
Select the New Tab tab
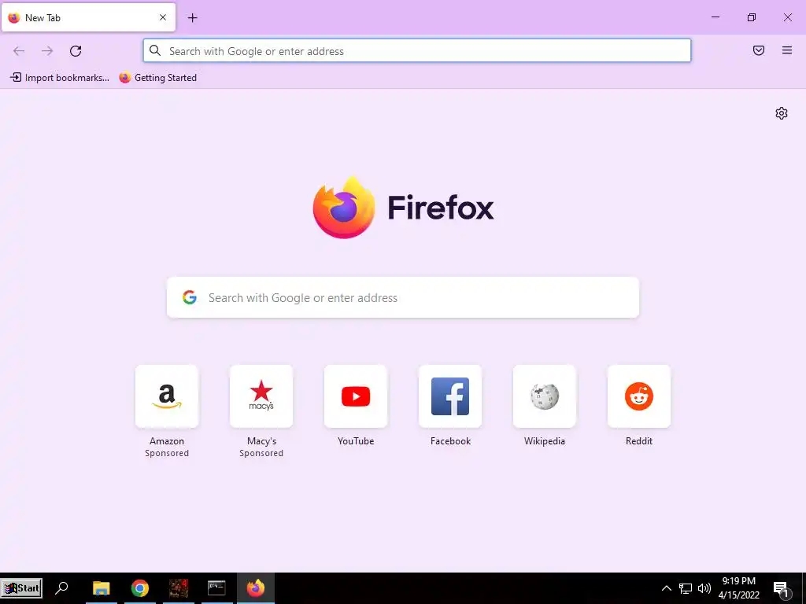point(88,17)
